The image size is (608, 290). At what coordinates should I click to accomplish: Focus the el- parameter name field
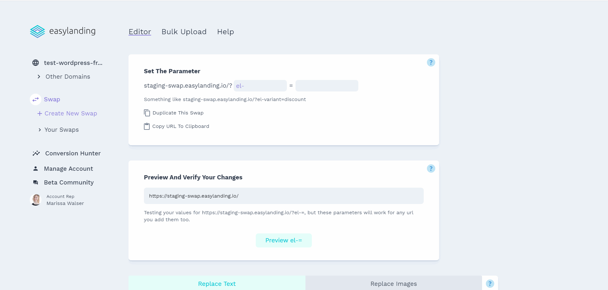pyautogui.click(x=260, y=86)
